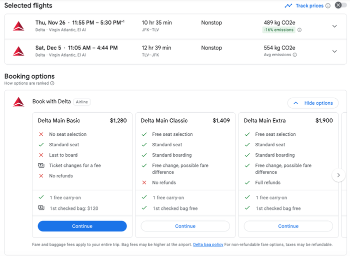Continue with Delta Main Extra fare
350x256 pixels.
288,226
